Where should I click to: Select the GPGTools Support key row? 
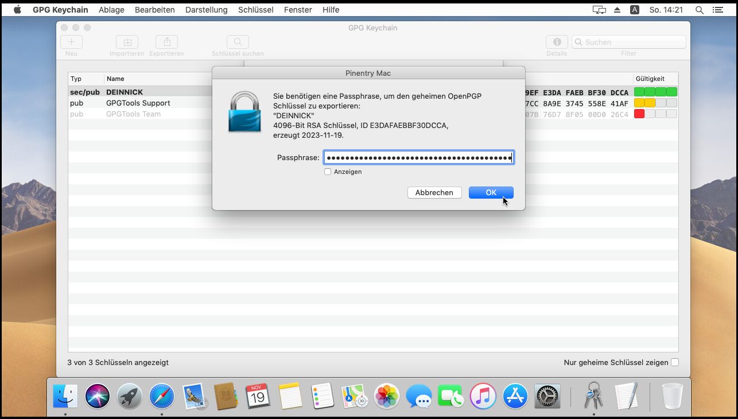pyautogui.click(x=138, y=103)
